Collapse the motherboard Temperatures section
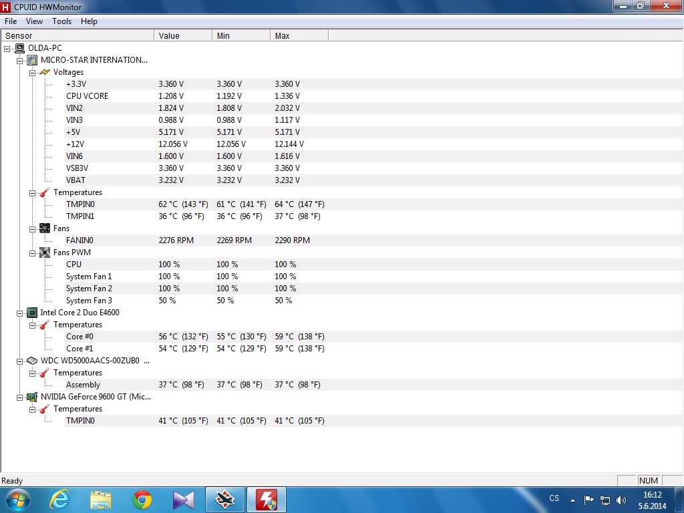Image resolution: width=684 pixels, height=513 pixels. click(32, 193)
